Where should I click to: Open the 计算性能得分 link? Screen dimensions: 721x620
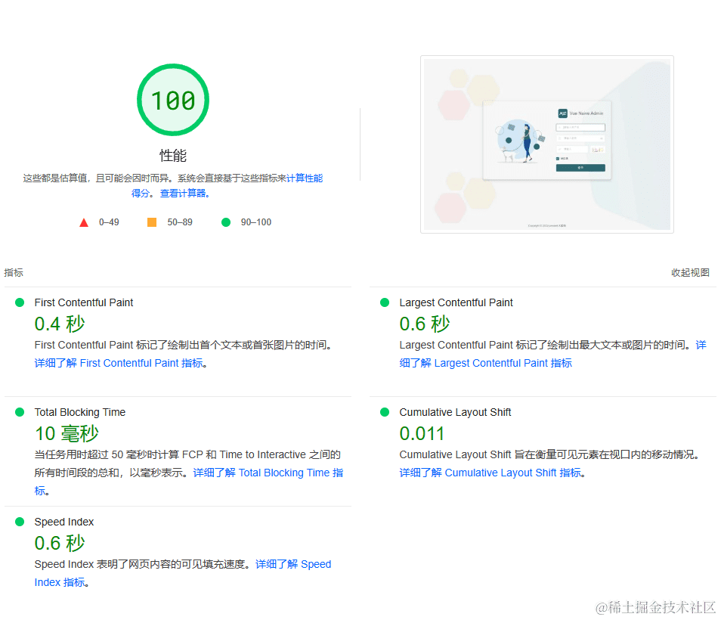[x=304, y=178]
